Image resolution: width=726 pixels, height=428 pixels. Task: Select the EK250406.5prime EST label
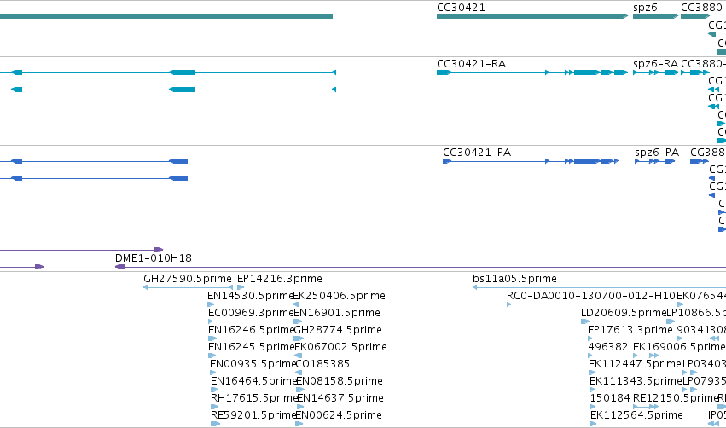[x=339, y=296]
